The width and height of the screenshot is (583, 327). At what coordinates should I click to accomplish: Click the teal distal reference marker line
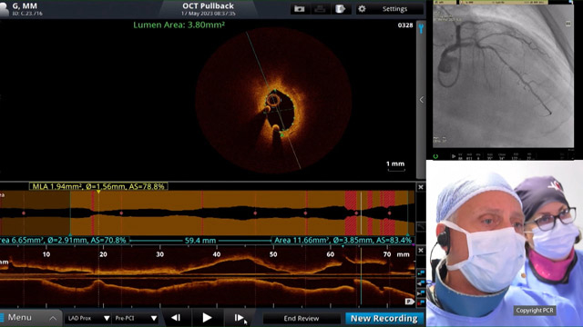click(70, 213)
